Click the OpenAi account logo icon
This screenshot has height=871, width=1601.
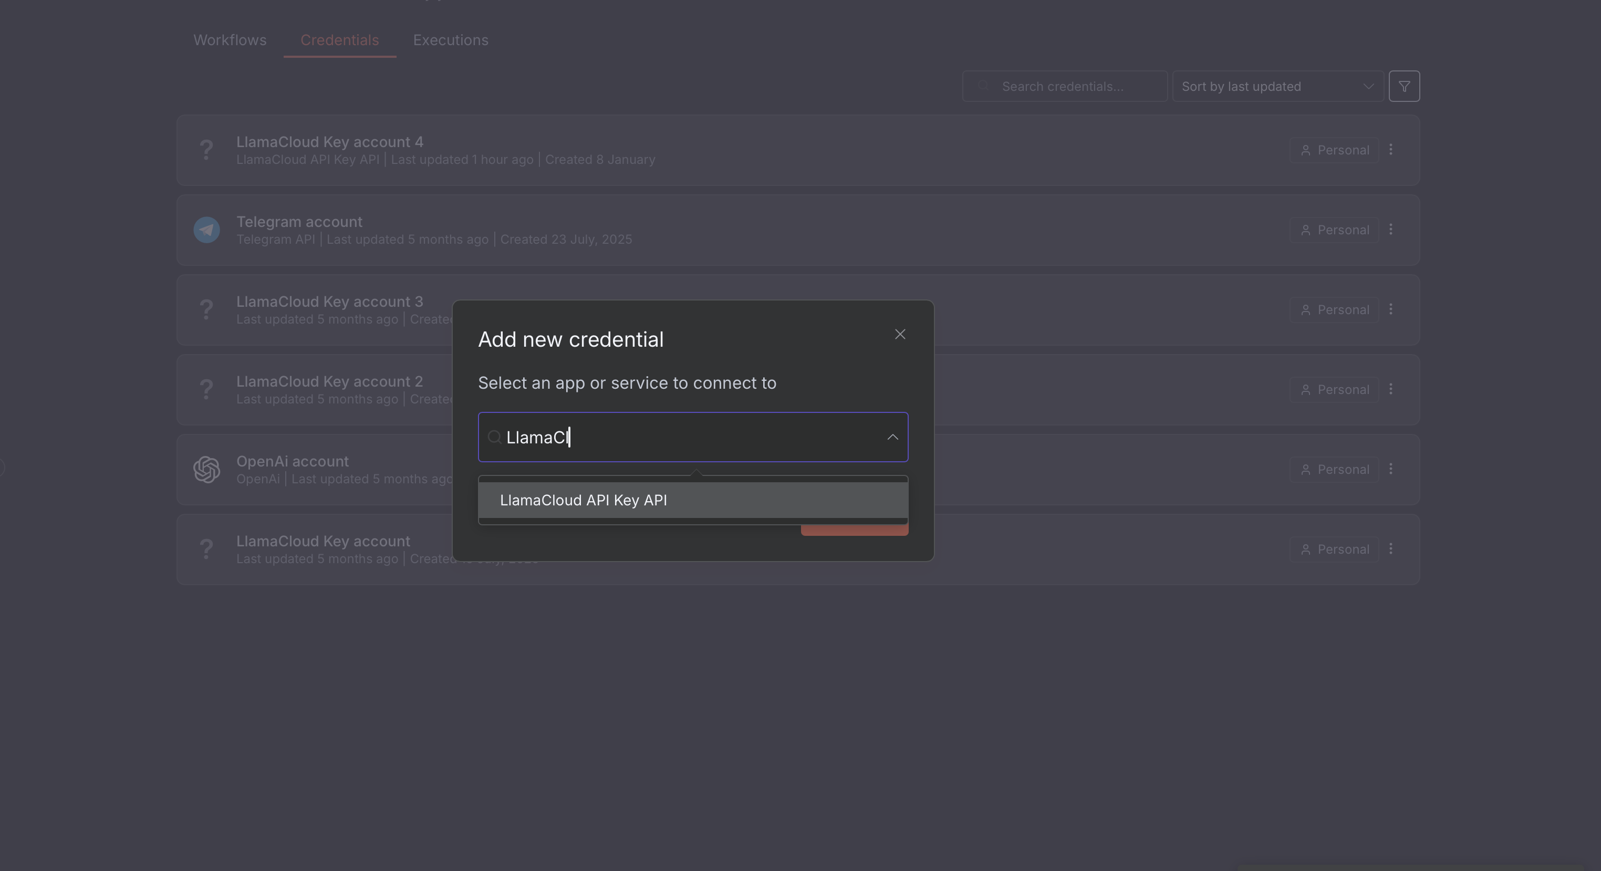pos(206,469)
